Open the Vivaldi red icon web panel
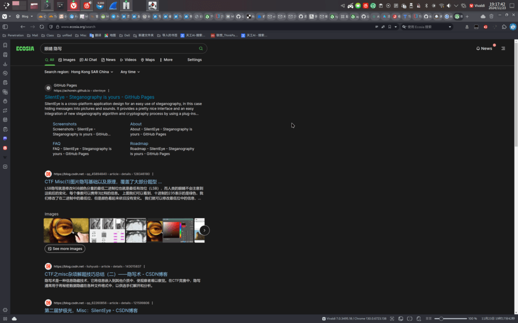Viewport: 518px width, 323px height. (x=5, y=148)
